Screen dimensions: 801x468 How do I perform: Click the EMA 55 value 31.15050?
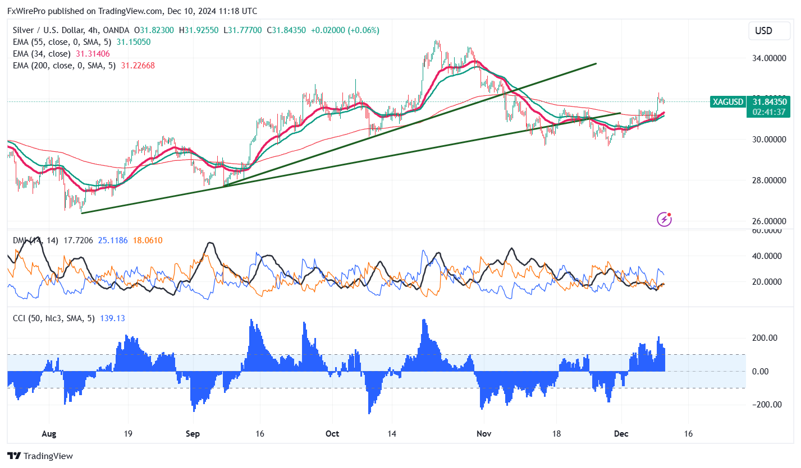point(134,42)
